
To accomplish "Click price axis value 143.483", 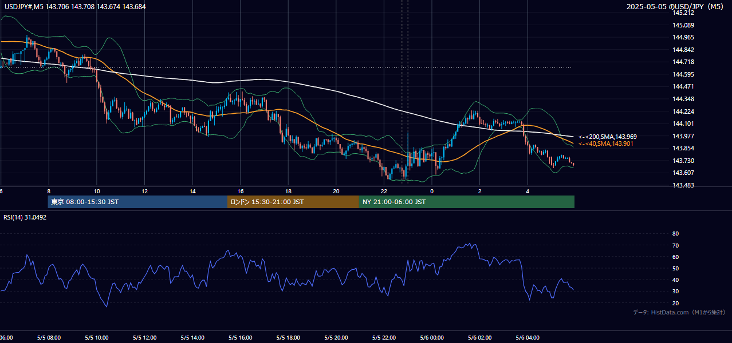I will 683,185.
